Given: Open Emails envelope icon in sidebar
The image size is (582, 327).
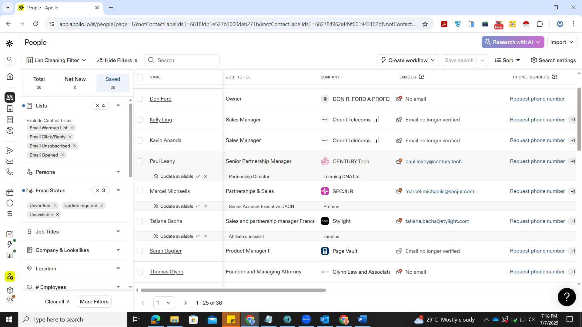Looking at the screenshot, I should 10,161.
